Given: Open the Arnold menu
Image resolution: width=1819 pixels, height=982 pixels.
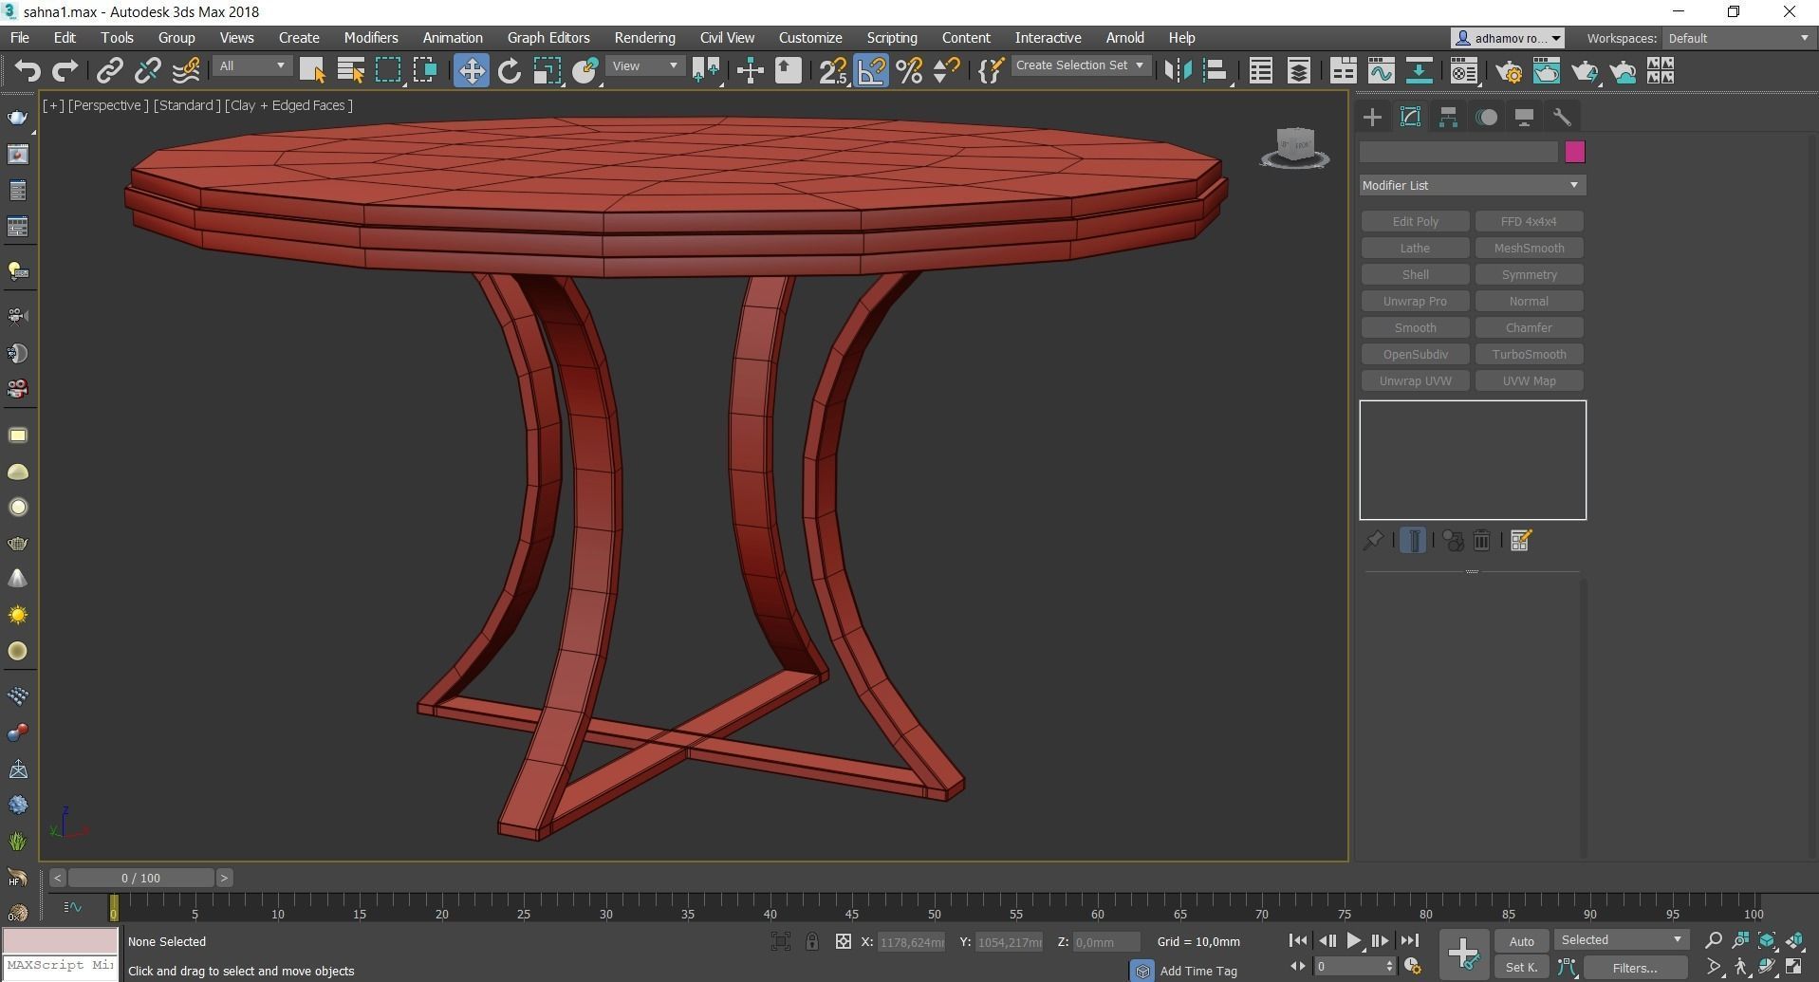Looking at the screenshot, I should pyautogui.click(x=1124, y=38).
